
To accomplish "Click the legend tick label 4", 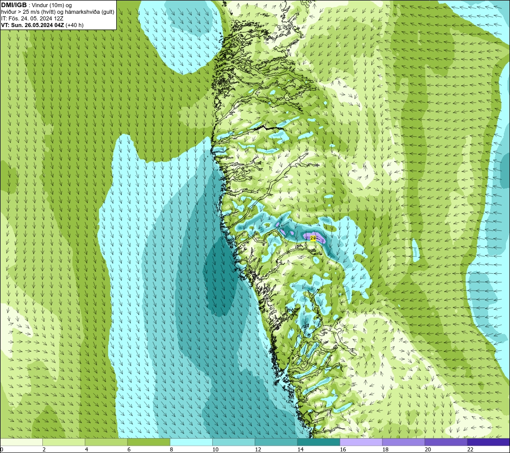I will (87, 449).
